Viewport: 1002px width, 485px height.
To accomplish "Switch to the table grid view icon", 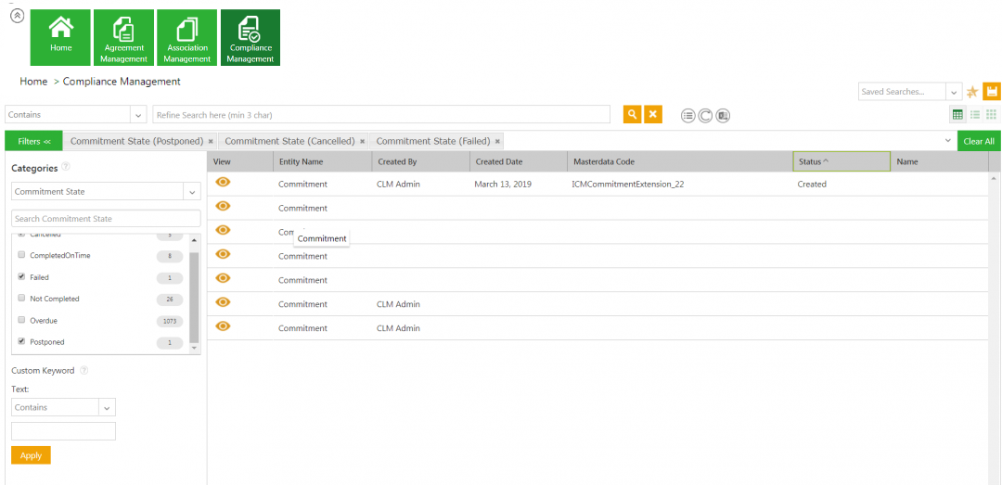I will (957, 114).
